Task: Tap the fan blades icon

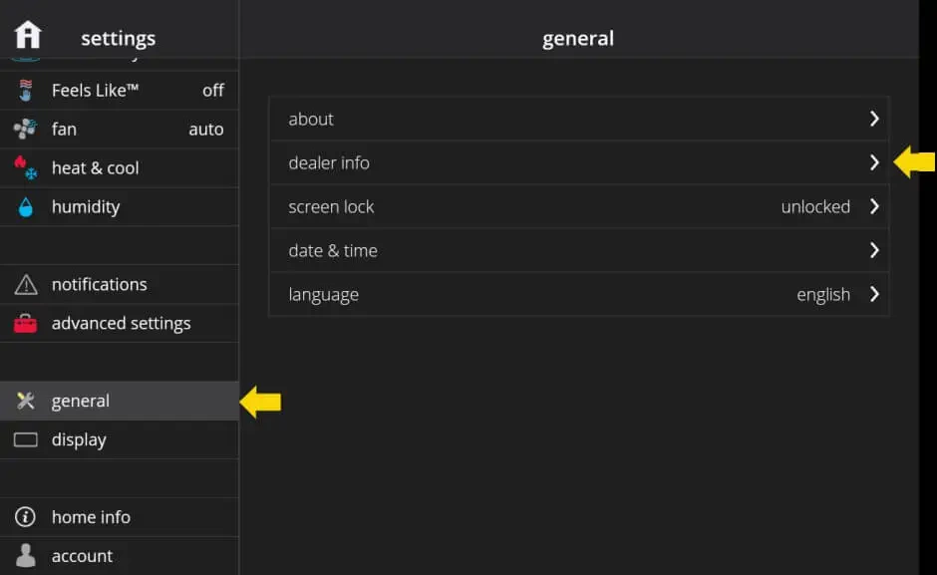Action: pyautogui.click(x=26, y=130)
